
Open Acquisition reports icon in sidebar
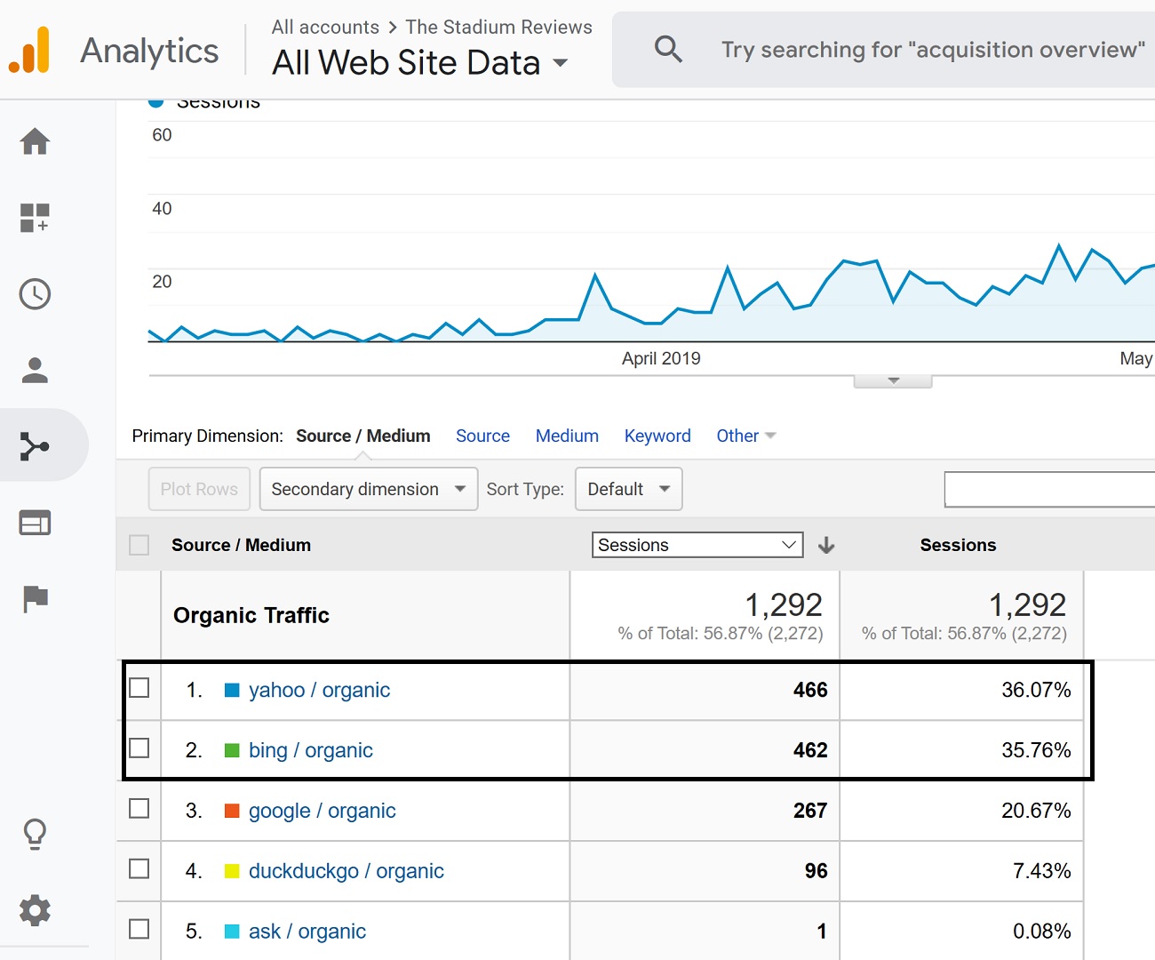(35, 446)
